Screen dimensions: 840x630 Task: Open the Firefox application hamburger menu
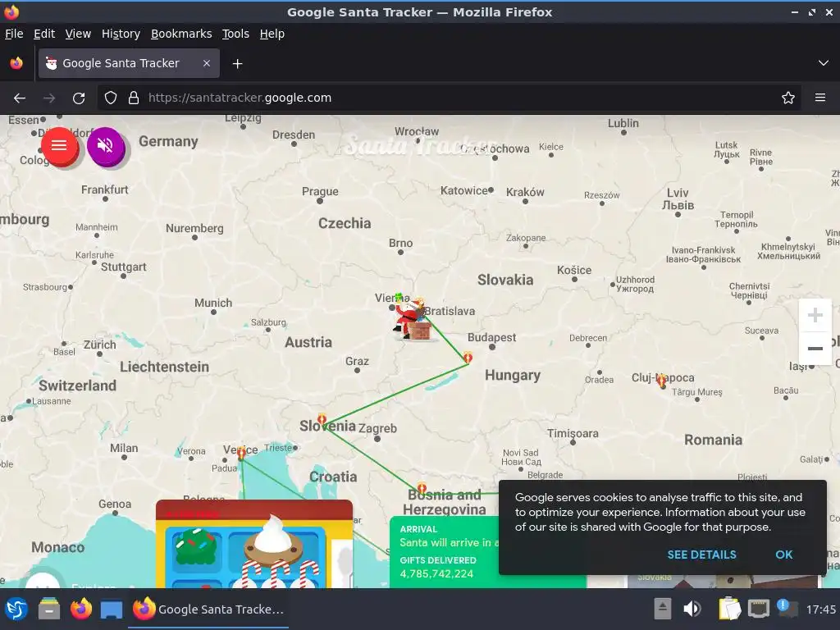coord(819,98)
